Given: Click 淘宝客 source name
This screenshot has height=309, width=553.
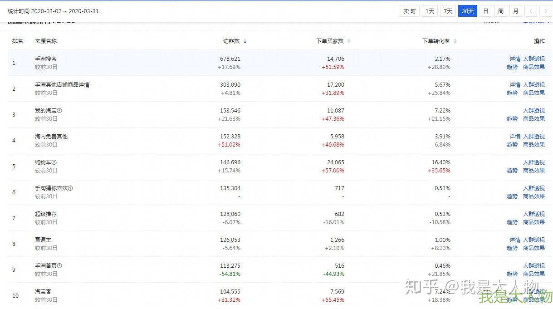Looking at the screenshot, I should point(43,292).
